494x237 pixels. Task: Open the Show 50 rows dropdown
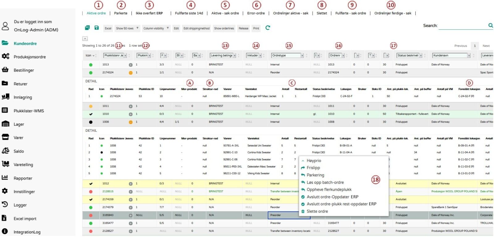click(128, 28)
